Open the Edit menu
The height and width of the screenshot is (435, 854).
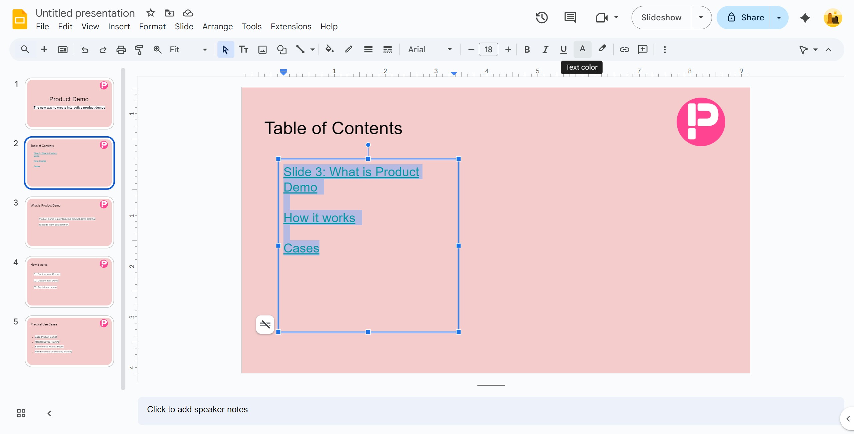65,26
